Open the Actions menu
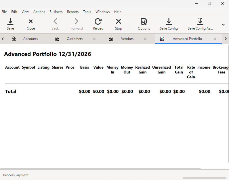Image resolution: width=229 pixels, height=180 pixels. point(39,12)
